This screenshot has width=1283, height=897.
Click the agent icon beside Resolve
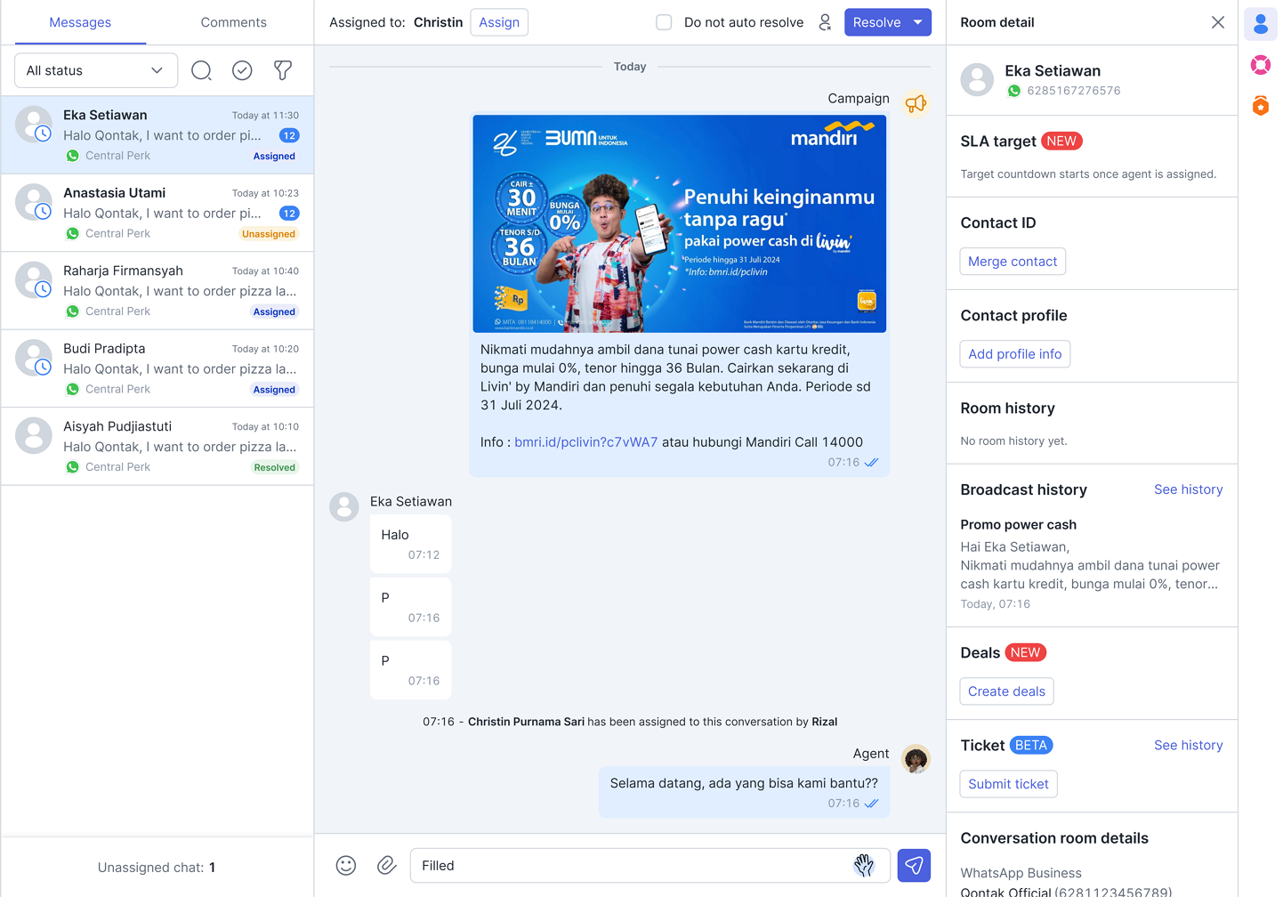pos(825,22)
